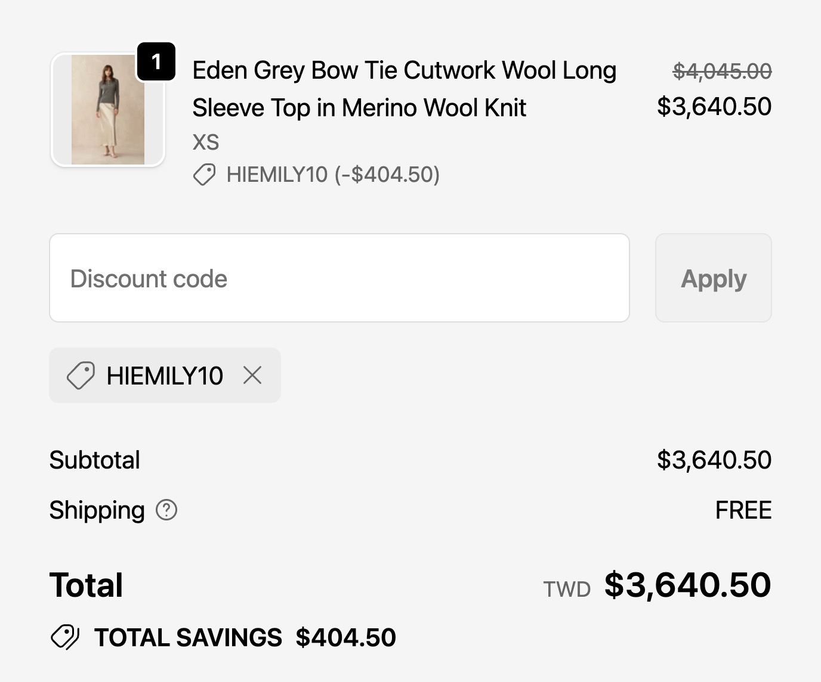
Task: Click the TWD currency label
Action: 566,589
